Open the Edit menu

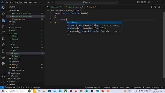pos(11,2)
